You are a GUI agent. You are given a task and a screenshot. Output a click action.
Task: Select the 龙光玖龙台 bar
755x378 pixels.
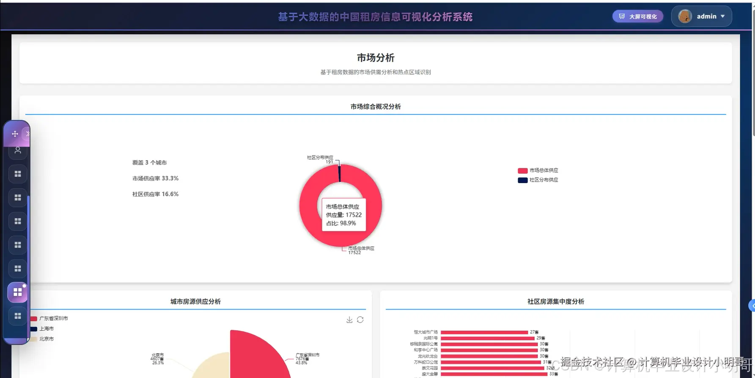(489, 356)
